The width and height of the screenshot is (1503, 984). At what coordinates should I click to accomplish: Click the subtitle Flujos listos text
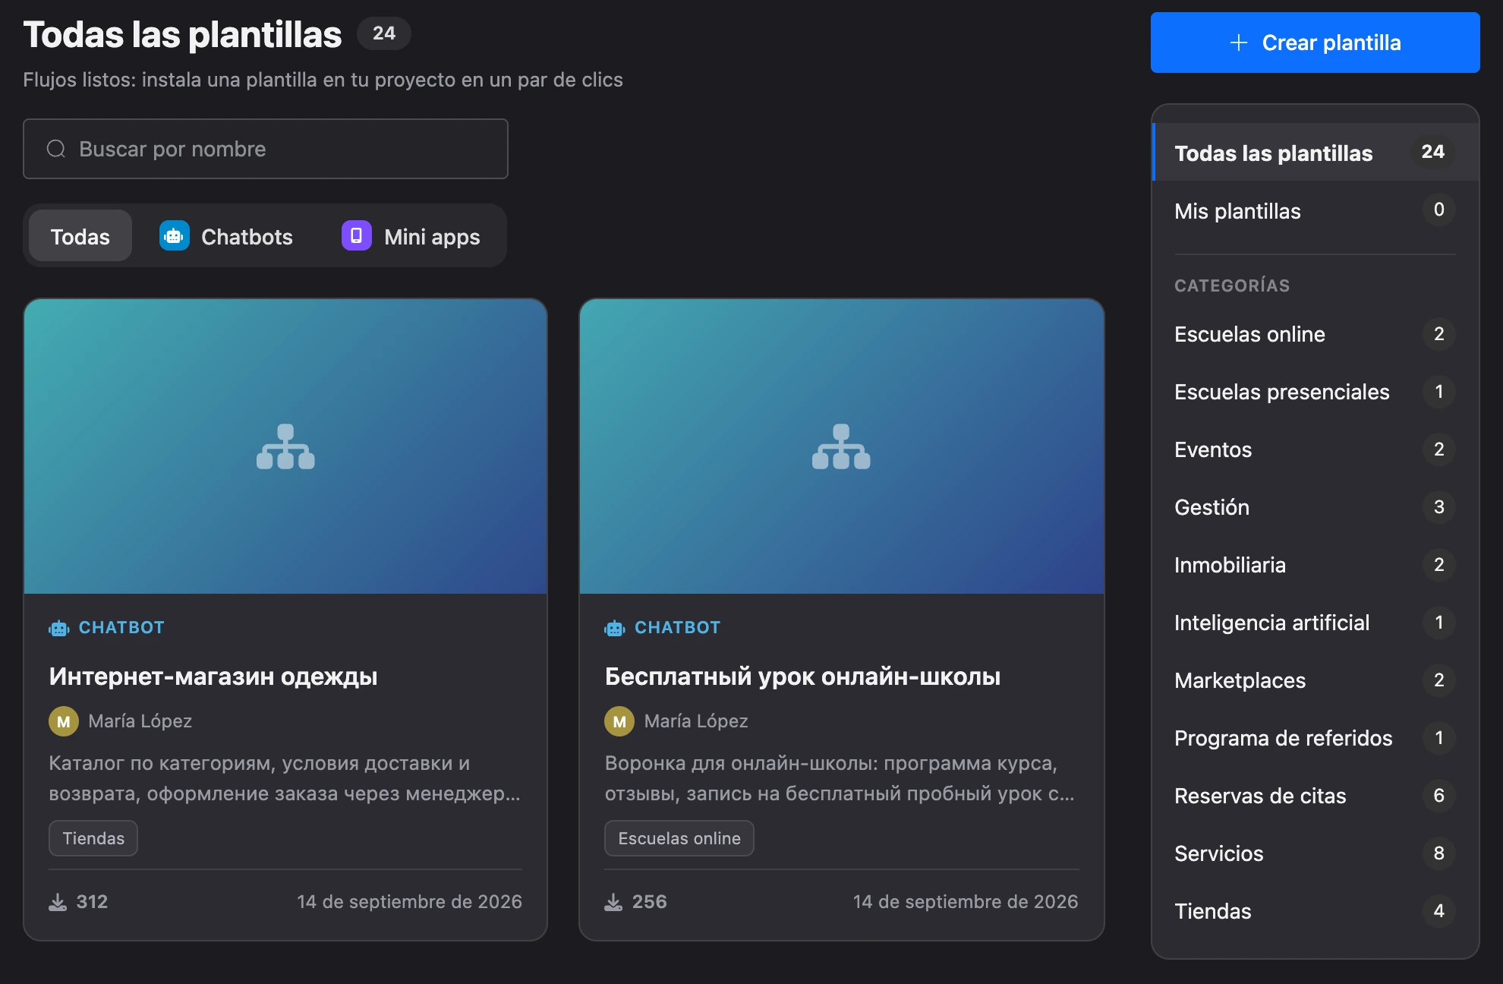[x=323, y=80]
